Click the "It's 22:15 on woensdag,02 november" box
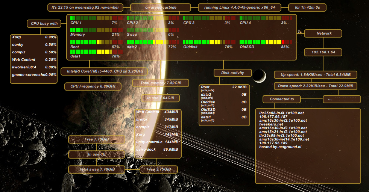The width and height of the screenshot is (369, 192). pyautogui.click(x=85, y=8)
